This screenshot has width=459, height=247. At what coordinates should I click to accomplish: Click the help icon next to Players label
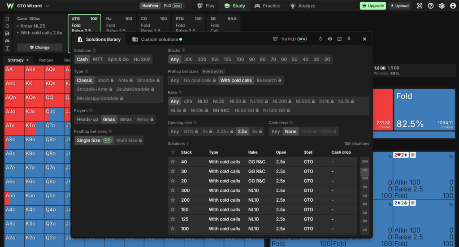[x=91, y=110]
